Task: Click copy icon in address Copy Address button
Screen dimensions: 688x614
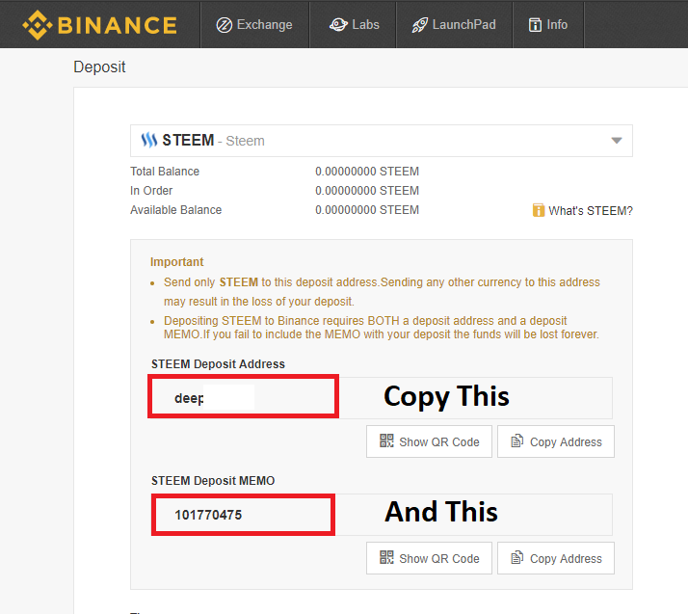Action: (516, 440)
